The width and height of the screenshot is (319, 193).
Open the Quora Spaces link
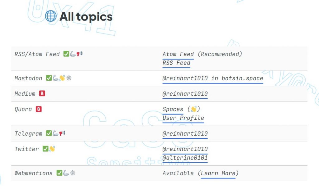tap(173, 110)
